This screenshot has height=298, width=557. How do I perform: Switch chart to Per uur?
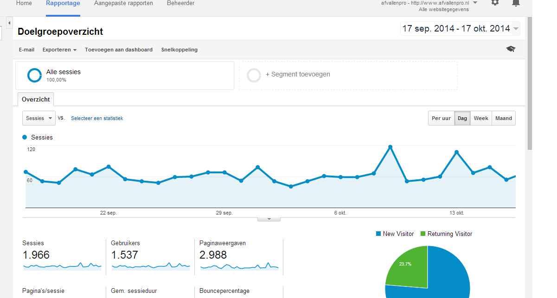tap(441, 118)
